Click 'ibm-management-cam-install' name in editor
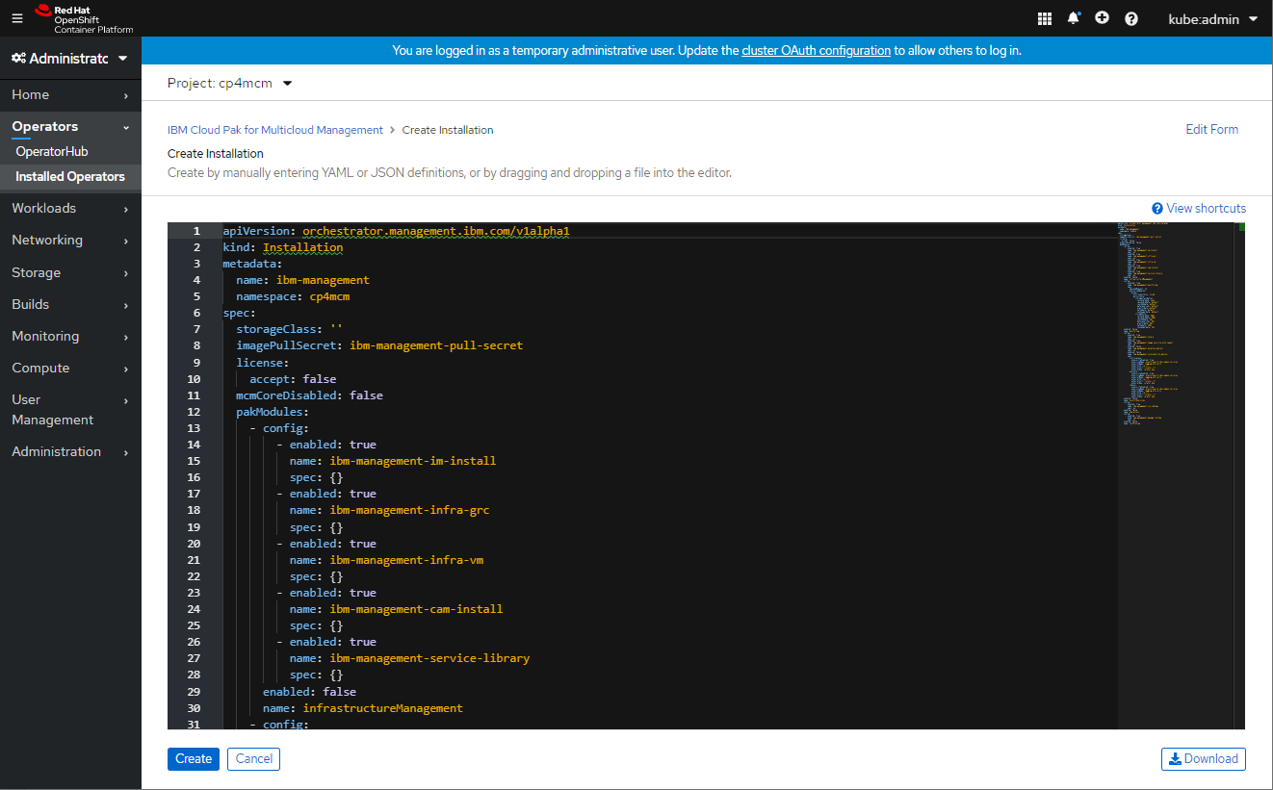This screenshot has width=1273, height=790. tap(416, 609)
